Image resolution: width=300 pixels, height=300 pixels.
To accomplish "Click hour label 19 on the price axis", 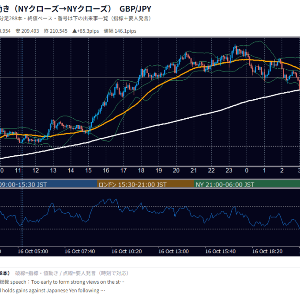I will point(159,170).
